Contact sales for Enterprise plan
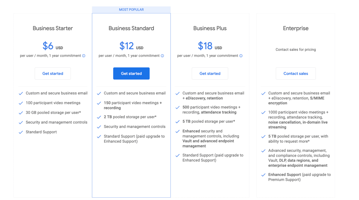The image size is (359, 200). click(x=296, y=73)
